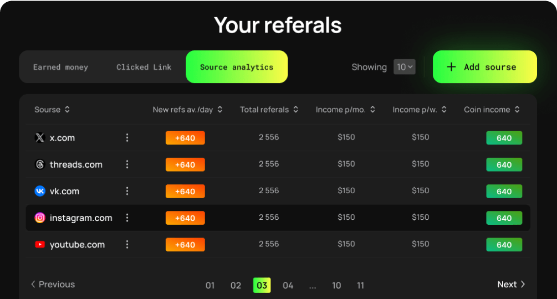Switch to the Clicked Link tab

coord(144,67)
